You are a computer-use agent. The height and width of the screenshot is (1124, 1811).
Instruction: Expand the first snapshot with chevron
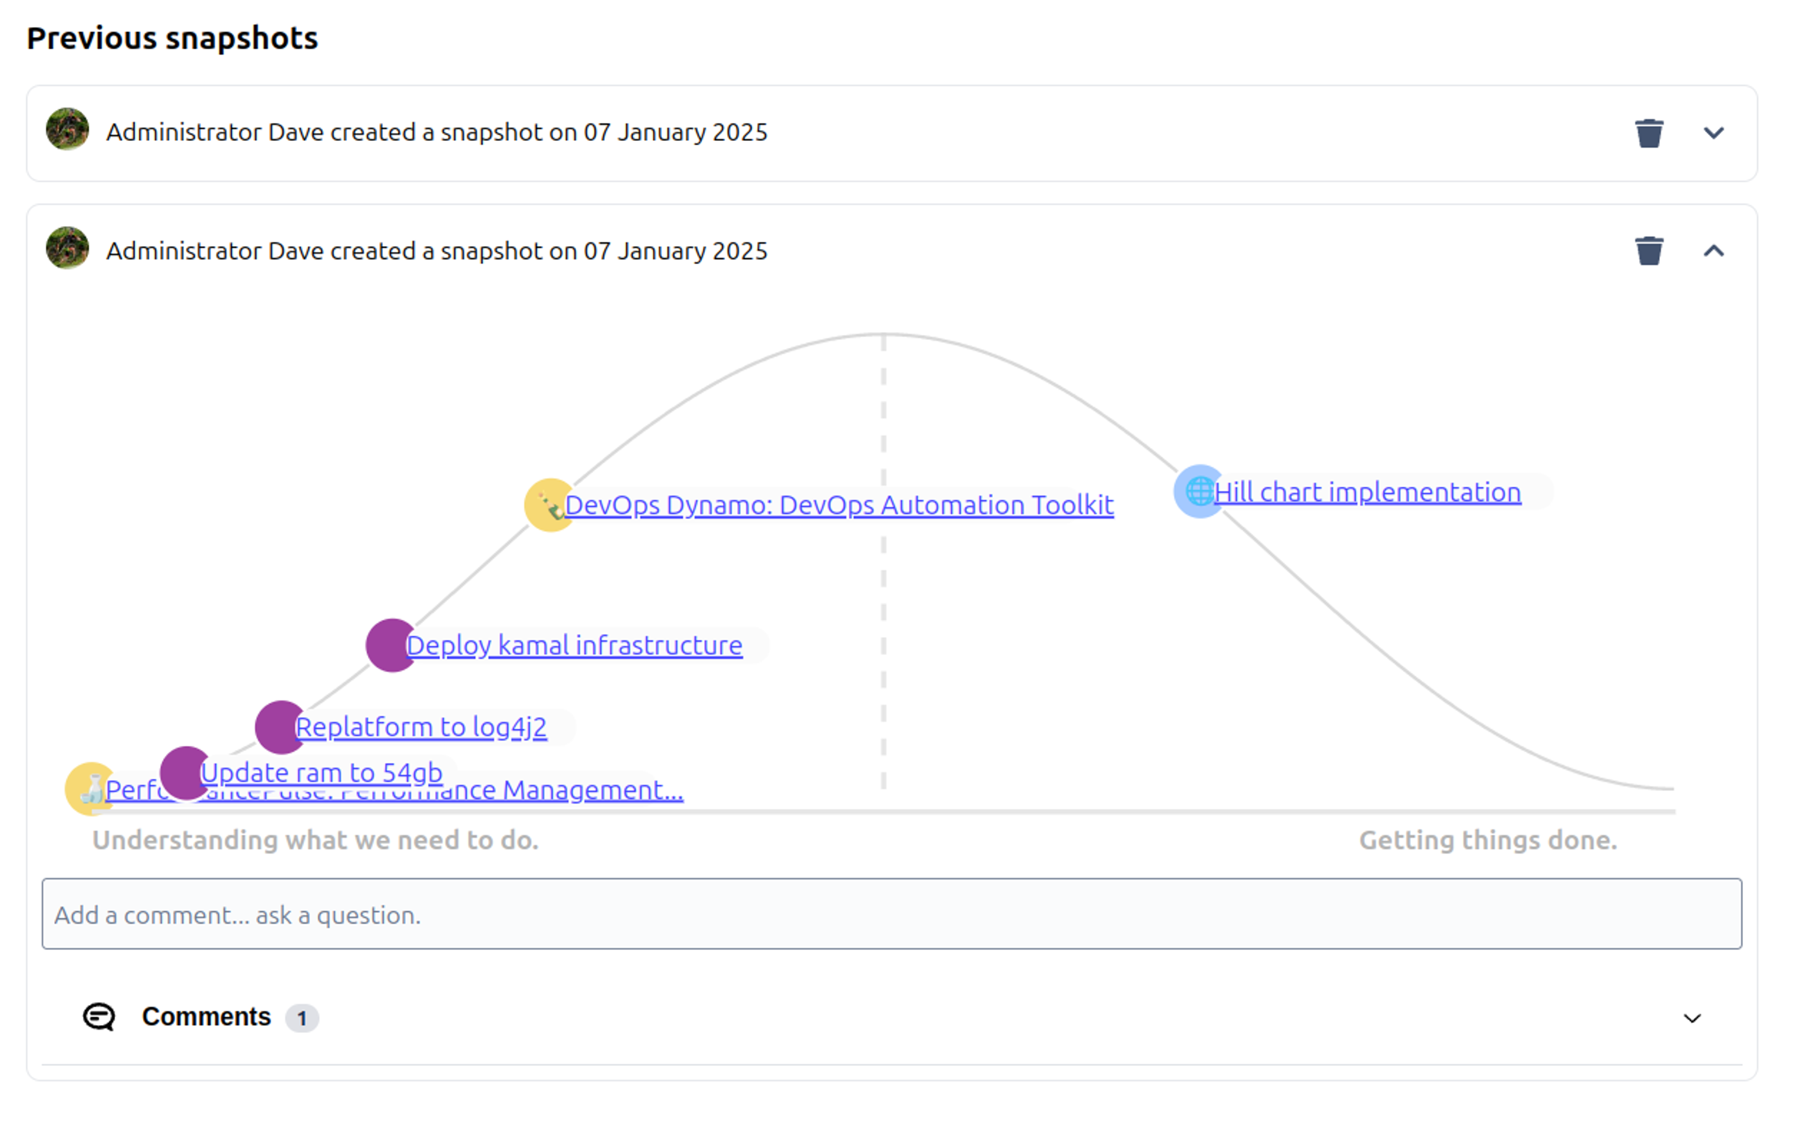(x=1713, y=133)
